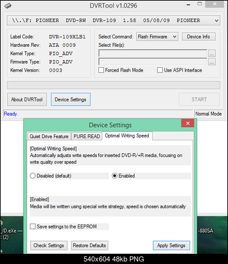Click the DVR-109XLB1 label code value
Image resolution: width=228 pixels, height=264 pixels.
[67, 37]
